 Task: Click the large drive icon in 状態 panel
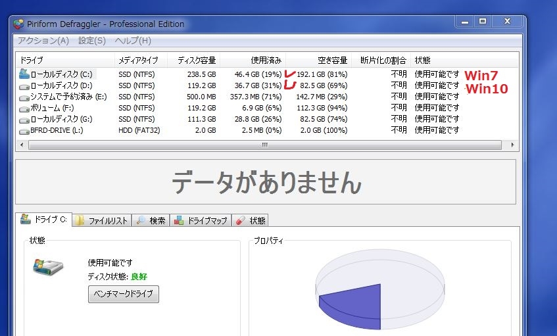pyautogui.click(x=48, y=267)
